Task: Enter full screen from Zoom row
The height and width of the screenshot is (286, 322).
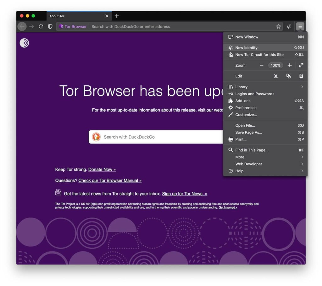Action: pos(301,66)
